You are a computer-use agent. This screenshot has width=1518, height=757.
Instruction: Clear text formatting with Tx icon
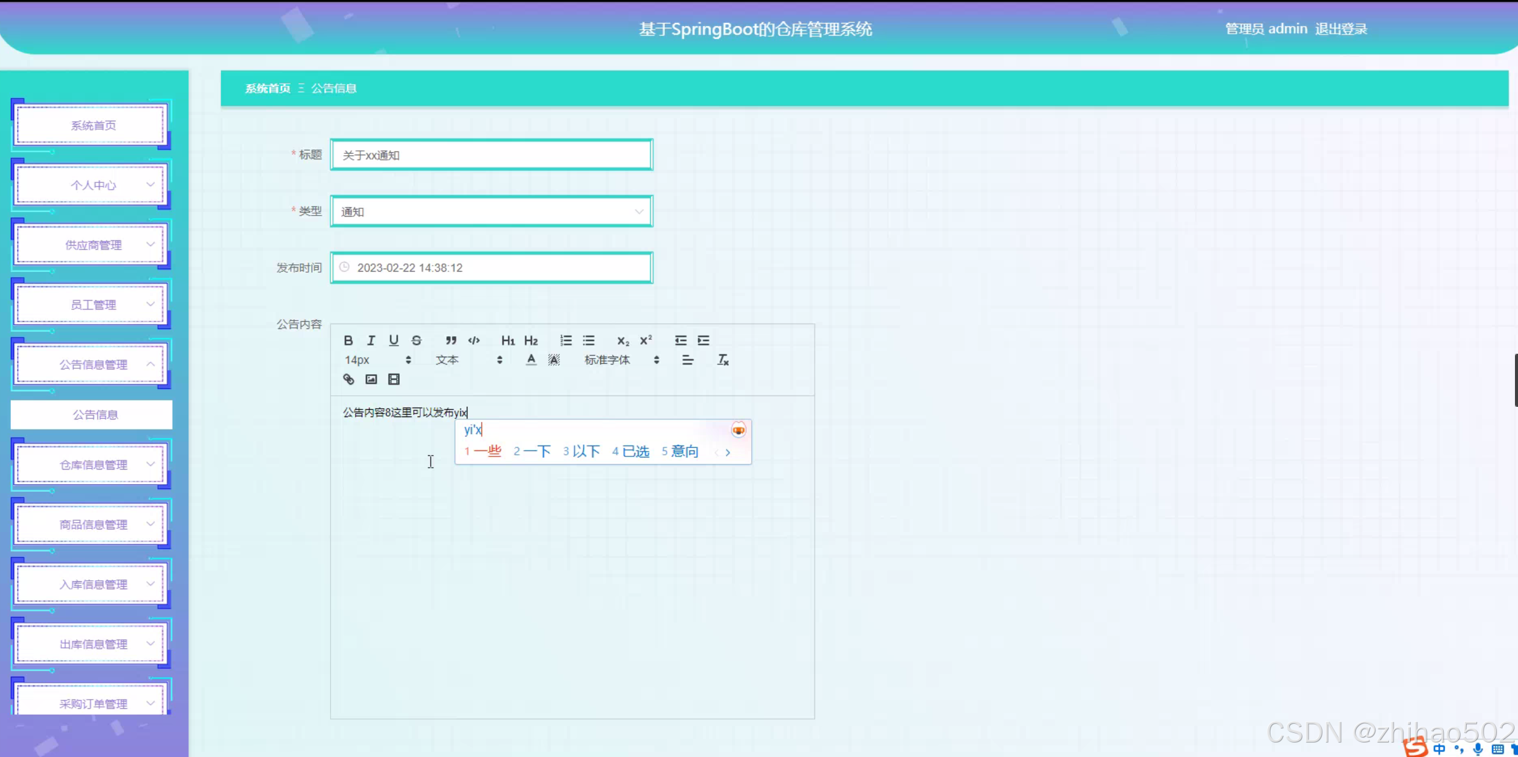point(723,360)
